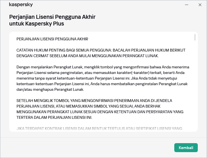Image resolution: width=207 pixels, height=158 pixels.
Task: Click the line starting 'Dengan menjalankan Perangkat Lunak'
Action: click(x=103, y=67)
